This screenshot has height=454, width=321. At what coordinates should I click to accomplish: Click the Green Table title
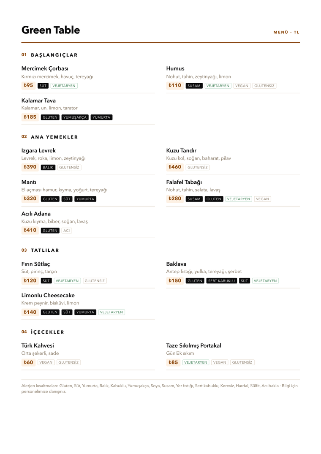click(x=51, y=30)
